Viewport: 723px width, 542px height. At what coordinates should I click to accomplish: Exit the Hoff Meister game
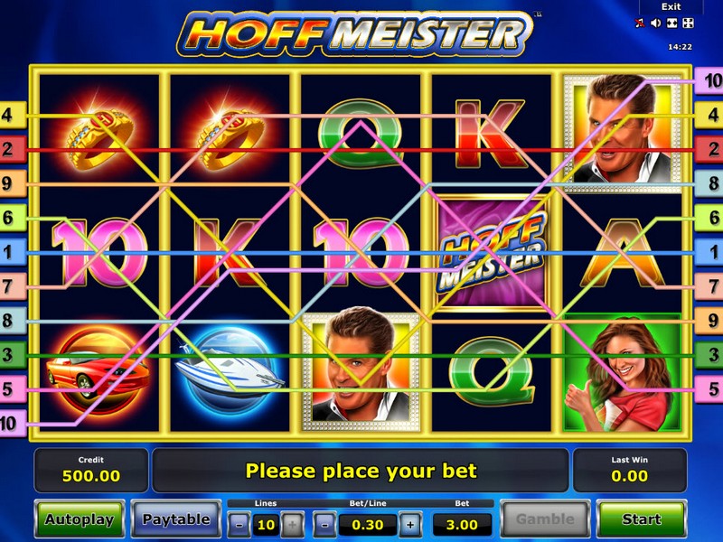point(671,7)
